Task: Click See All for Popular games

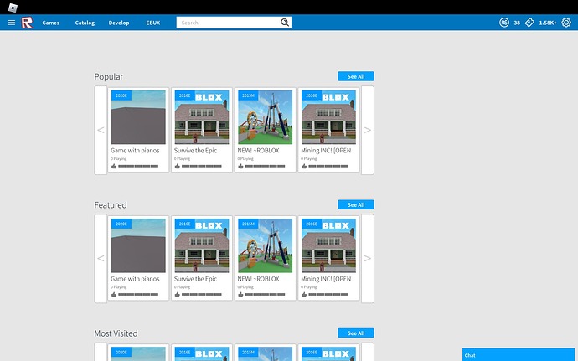Action: pos(356,76)
